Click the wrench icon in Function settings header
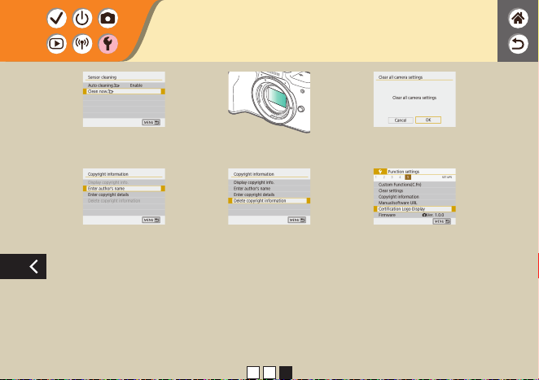539x380 pixels. [380, 172]
